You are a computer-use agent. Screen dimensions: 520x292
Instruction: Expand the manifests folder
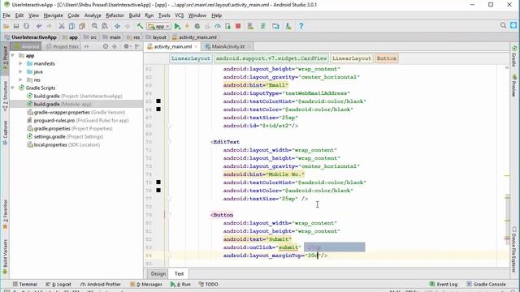coord(20,63)
